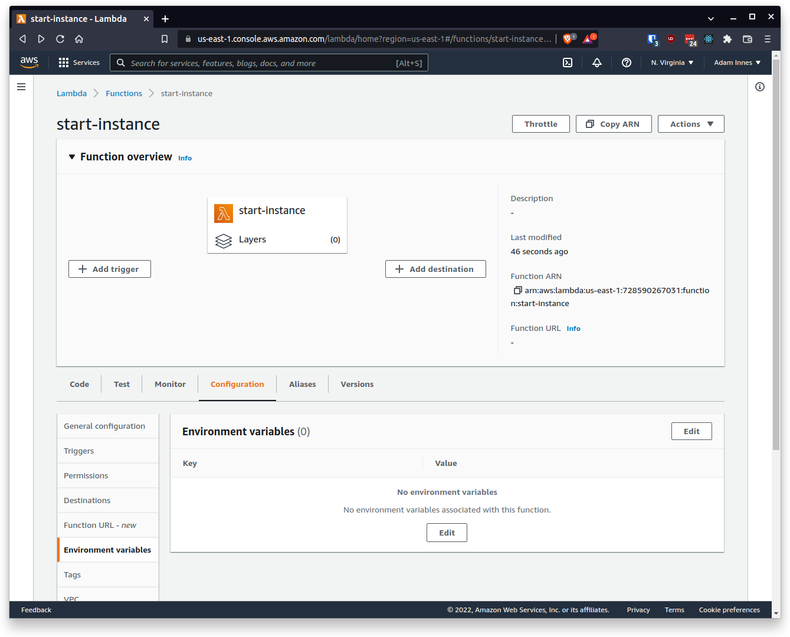Open Permissions in configuration sidebar
The width and height of the screenshot is (790, 637).
(x=108, y=475)
